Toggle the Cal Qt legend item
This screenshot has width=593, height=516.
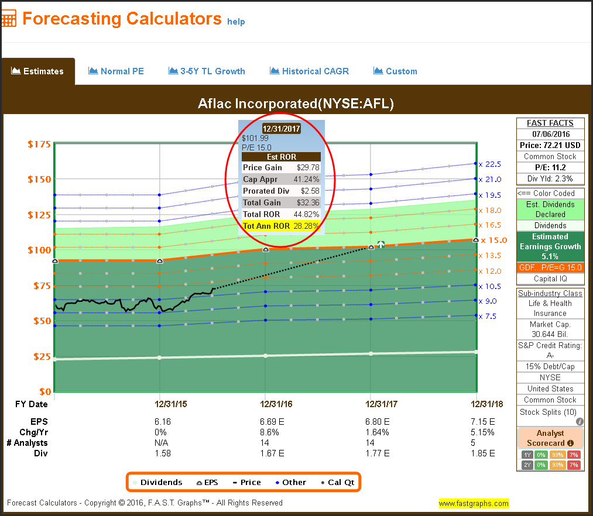tap(337, 482)
